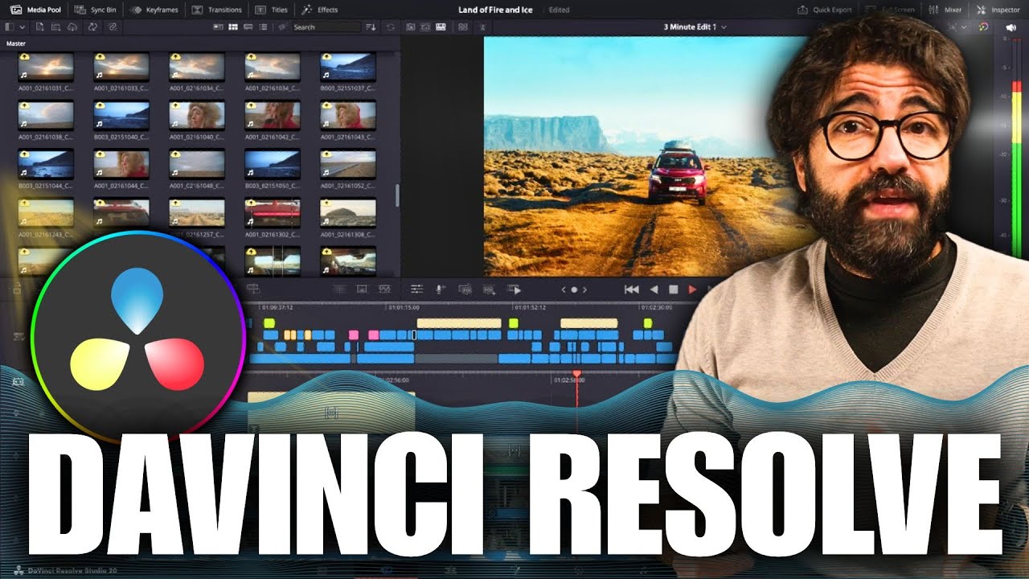
Task: Click the media pool vertical scrollbar
Action: coord(396,195)
